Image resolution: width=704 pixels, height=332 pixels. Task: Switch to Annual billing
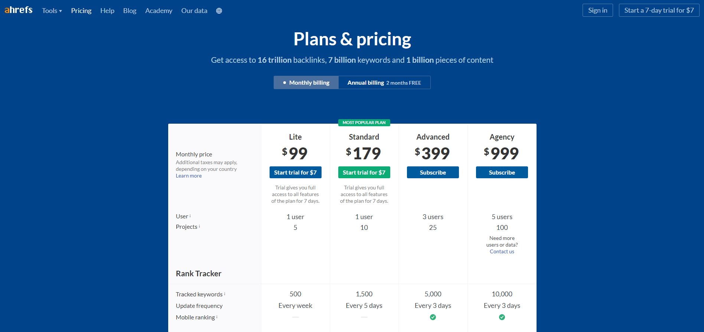(x=384, y=82)
